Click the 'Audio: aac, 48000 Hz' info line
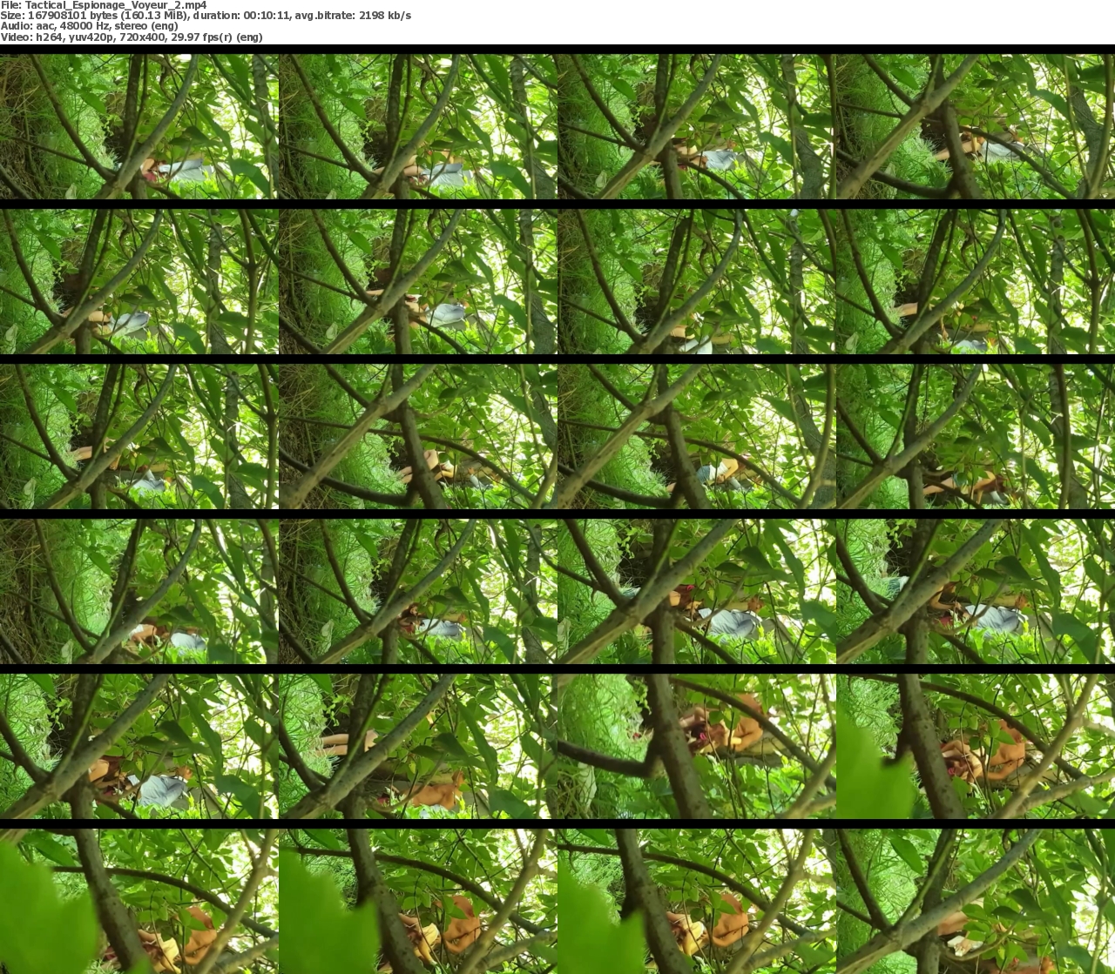Image resolution: width=1115 pixels, height=974 pixels. [89, 26]
